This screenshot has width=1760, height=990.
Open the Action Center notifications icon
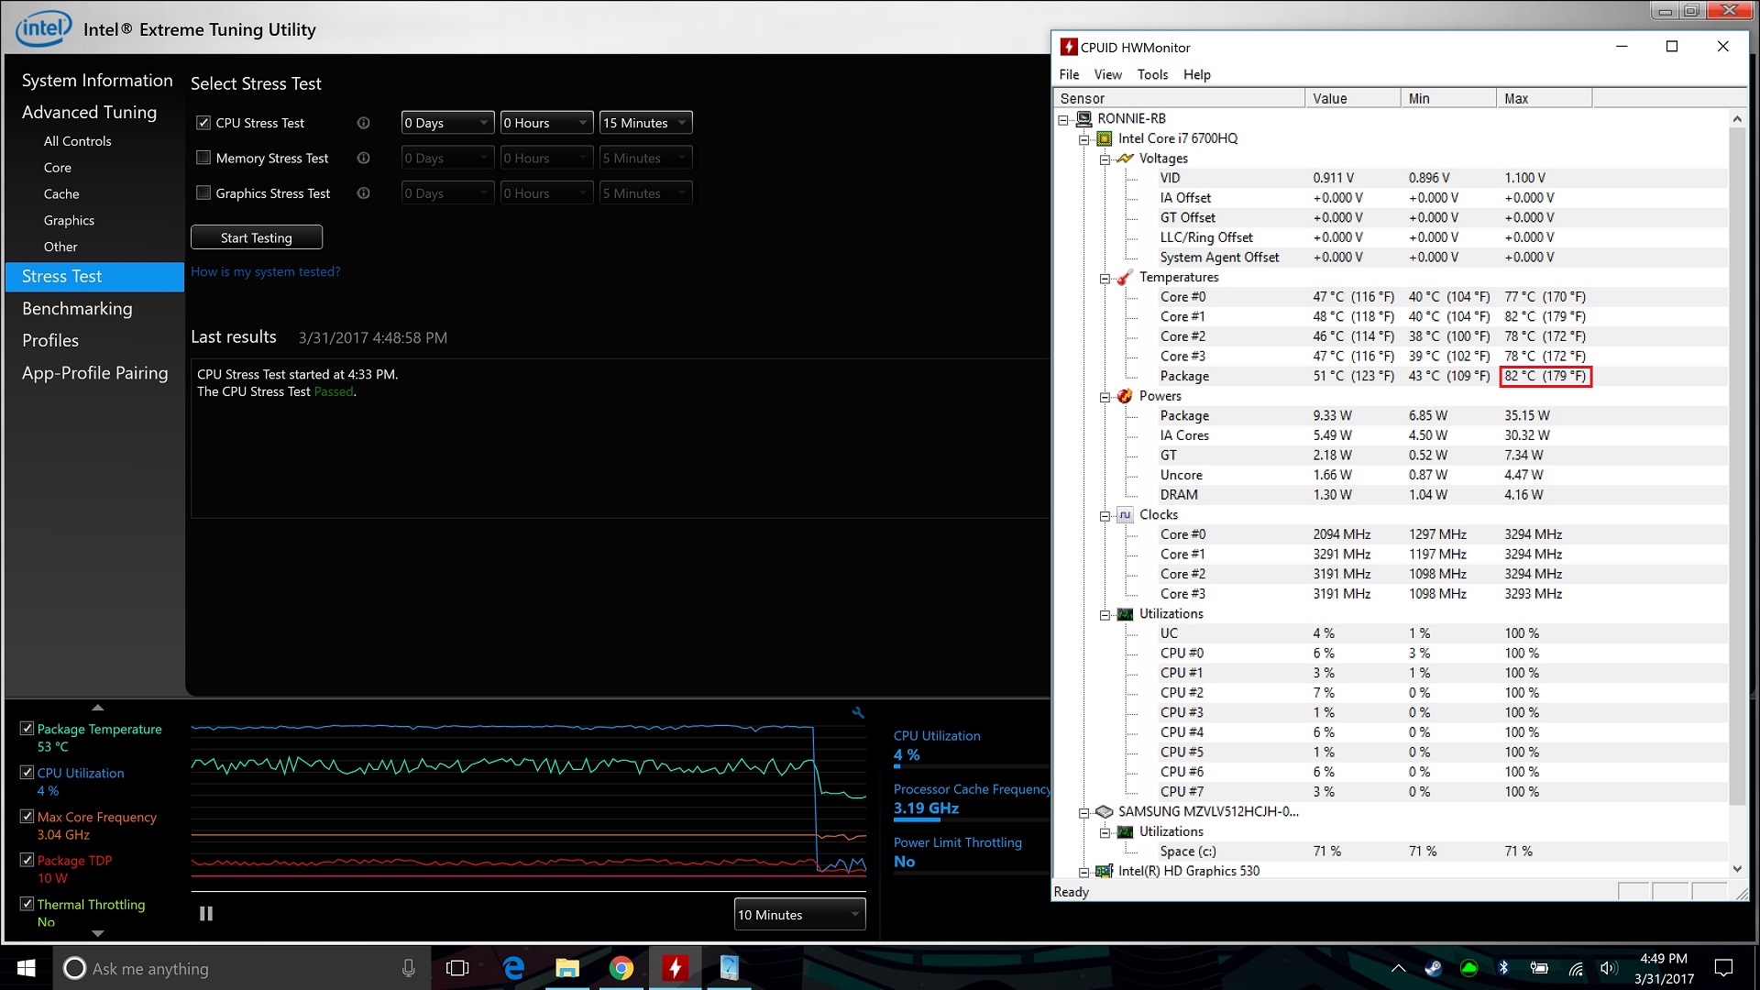click(1723, 968)
